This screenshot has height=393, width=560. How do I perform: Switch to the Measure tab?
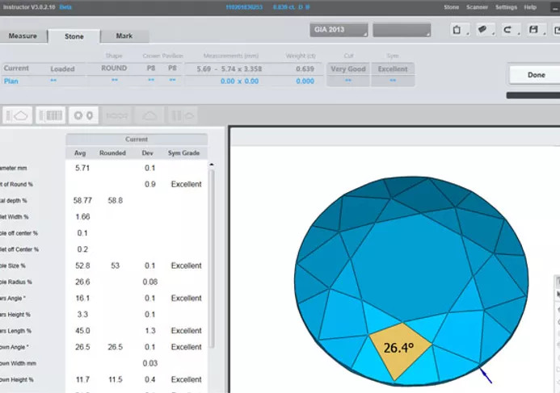click(23, 36)
